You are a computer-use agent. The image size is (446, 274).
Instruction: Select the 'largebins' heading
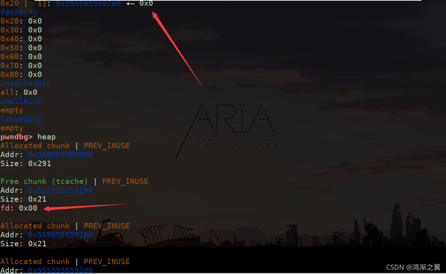point(21,119)
